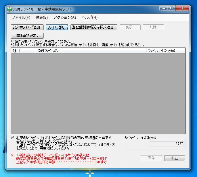Viewport: 197px width, 177px height.
Task: Click the ファイルサイズ(byte) column header
Action: tap(165, 51)
